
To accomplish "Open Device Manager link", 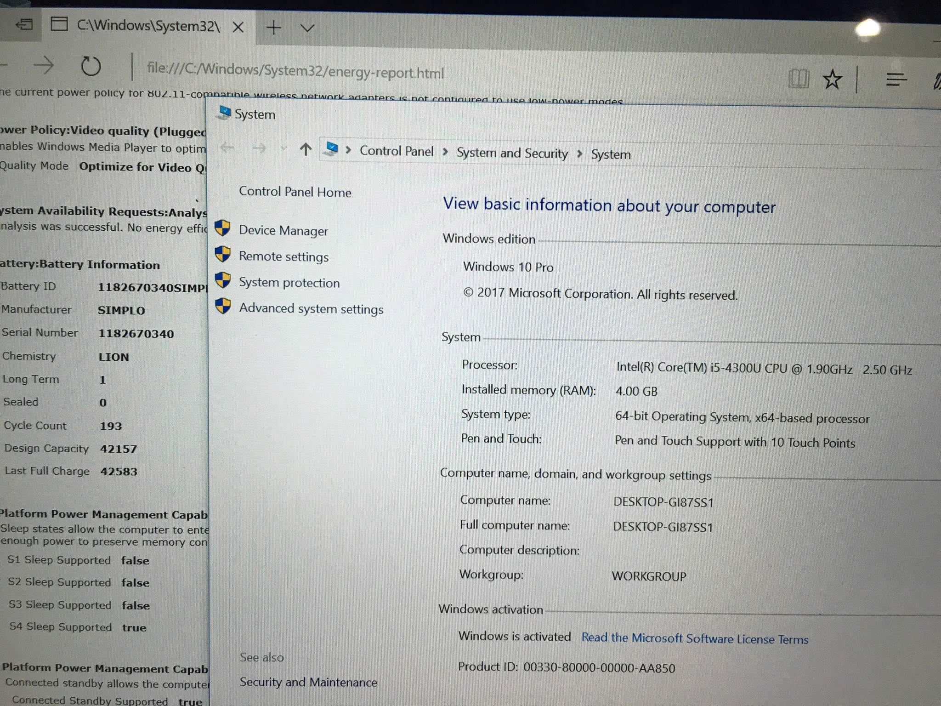I will coord(283,230).
